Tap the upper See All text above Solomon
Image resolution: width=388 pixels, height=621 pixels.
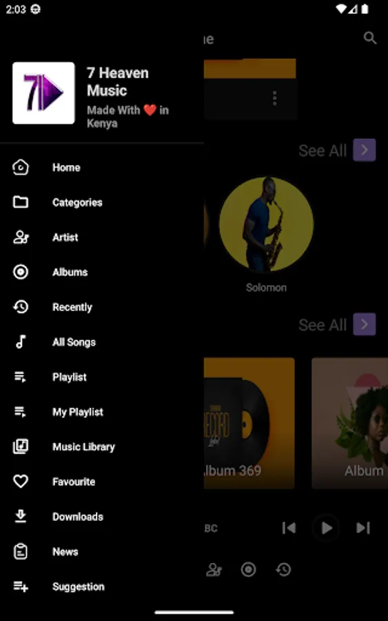tap(323, 150)
